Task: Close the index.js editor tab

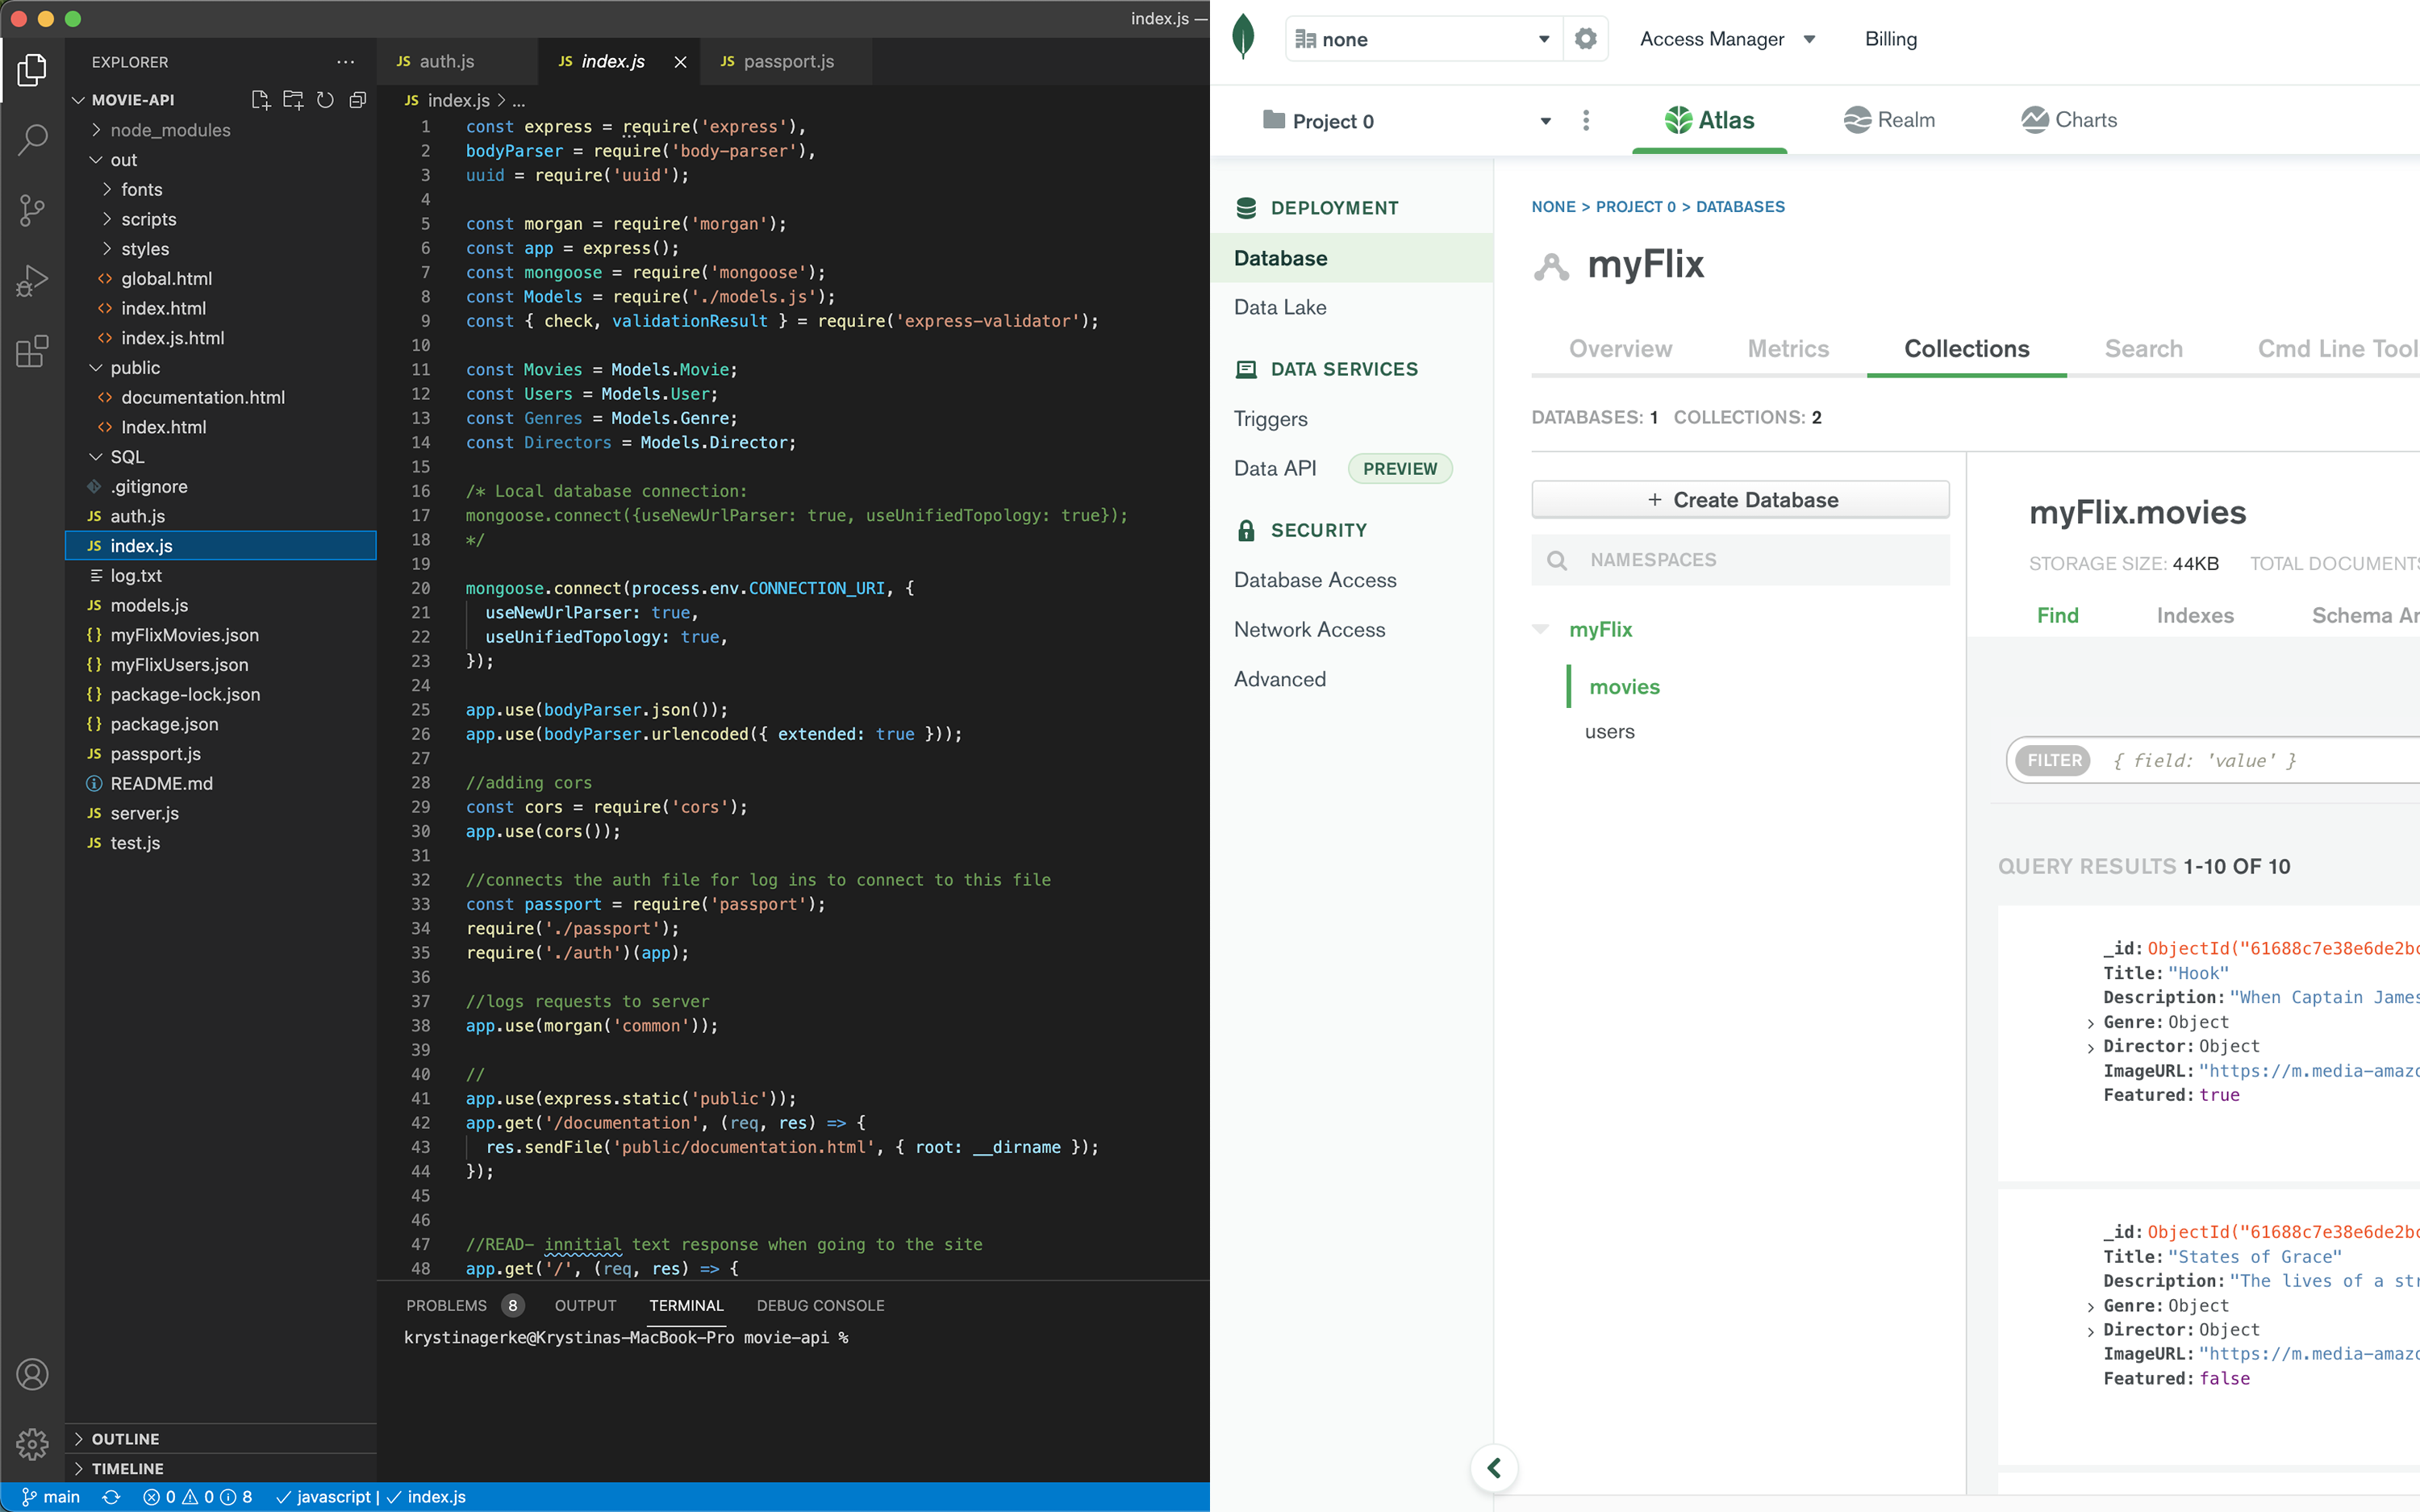Action: (x=680, y=62)
